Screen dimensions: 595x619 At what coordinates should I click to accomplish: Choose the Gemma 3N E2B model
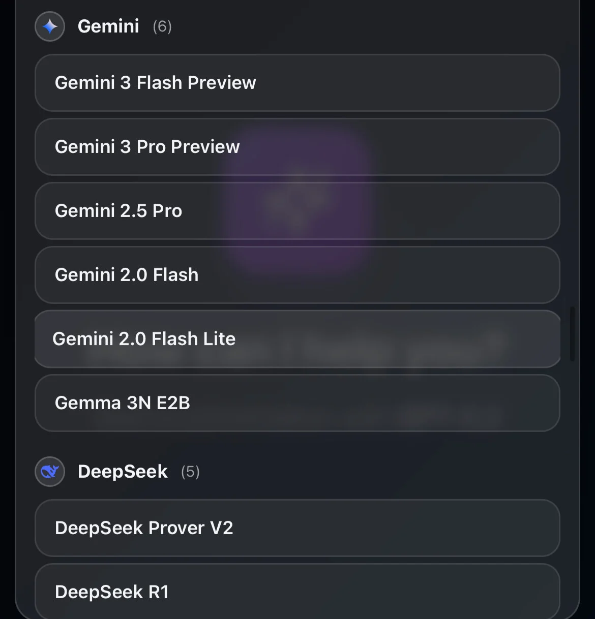coord(297,403)
